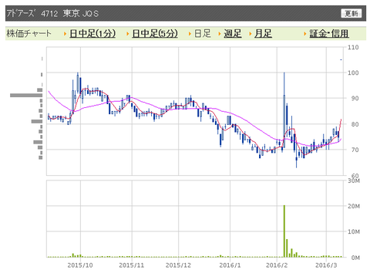
Task: Click the 2015/10 date axis label
Action: coord(80,265)
